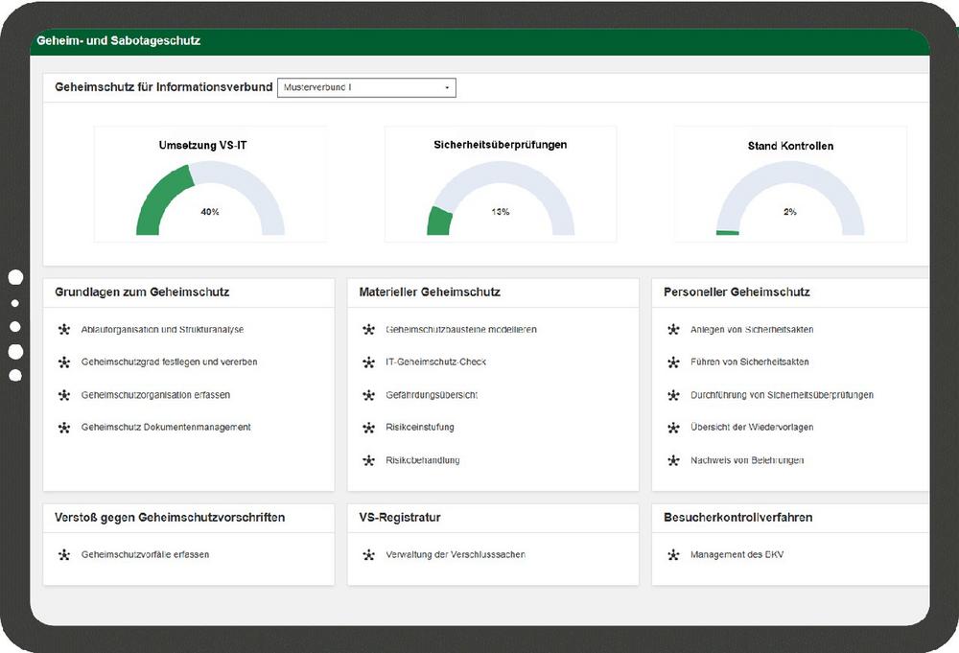Open Geheimschutzgrad festlegen und vererben

[x=169, y=362]
